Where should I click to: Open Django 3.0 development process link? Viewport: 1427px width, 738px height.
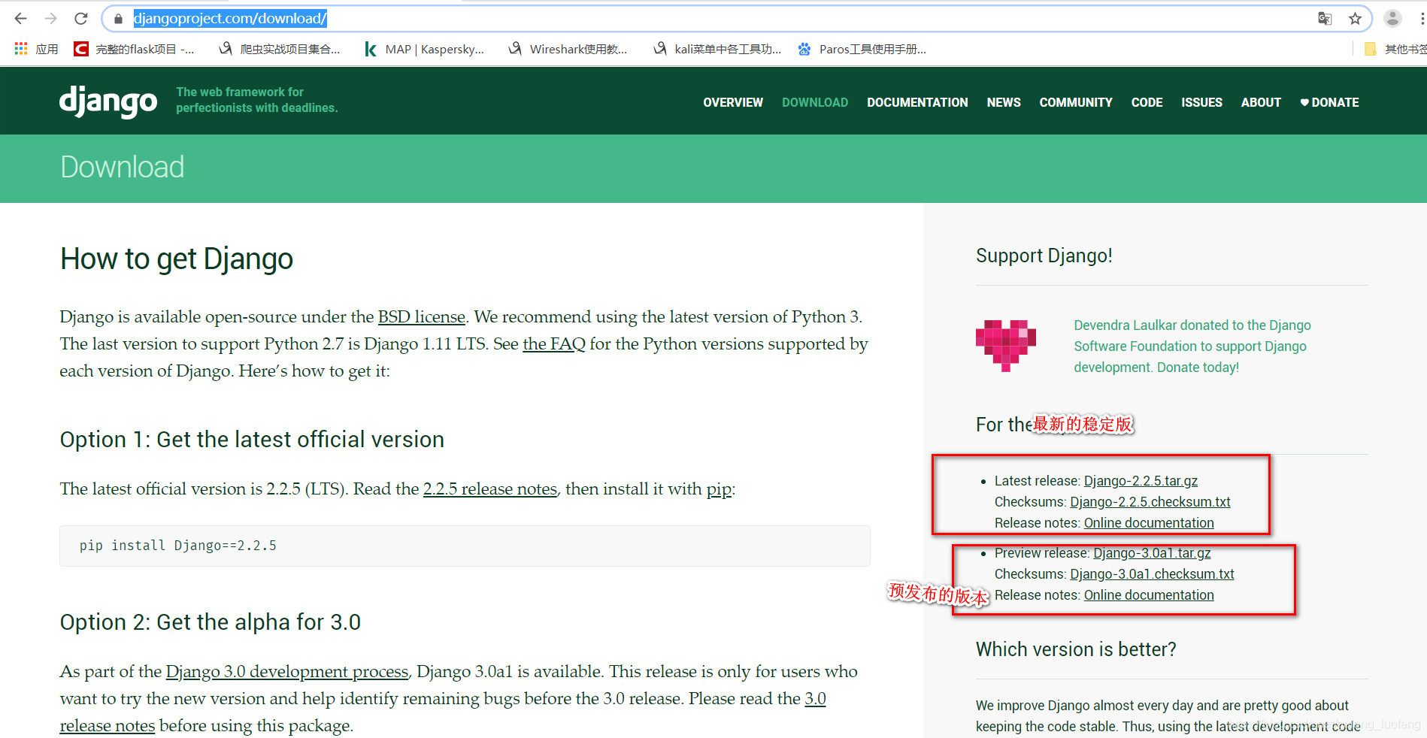coord(287,672)
